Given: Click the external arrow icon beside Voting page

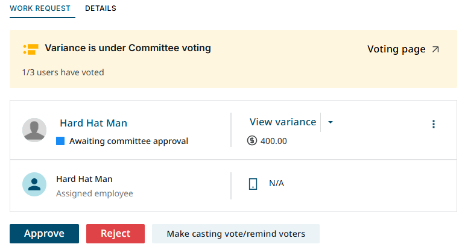Looking at the screenshot, I should point(435,49).
